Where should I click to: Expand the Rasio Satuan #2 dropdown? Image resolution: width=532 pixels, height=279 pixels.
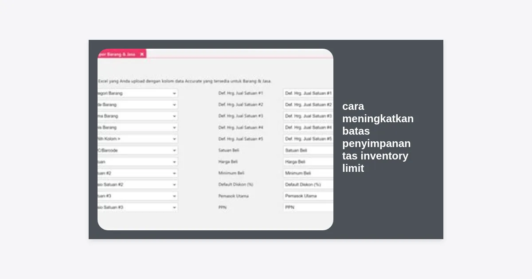tap(174, 185)
